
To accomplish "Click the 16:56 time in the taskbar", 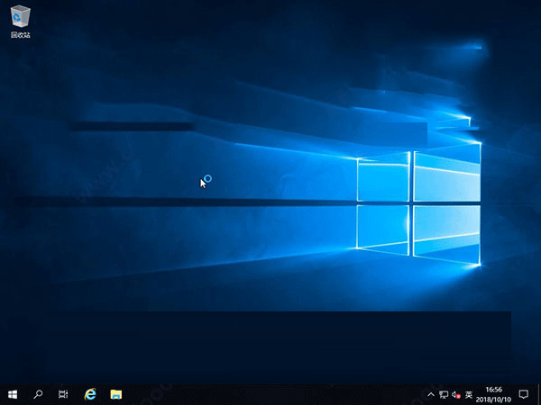I will click(495, 390).
